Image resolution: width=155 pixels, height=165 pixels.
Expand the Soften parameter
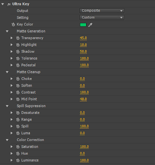(x=12, y=85)
